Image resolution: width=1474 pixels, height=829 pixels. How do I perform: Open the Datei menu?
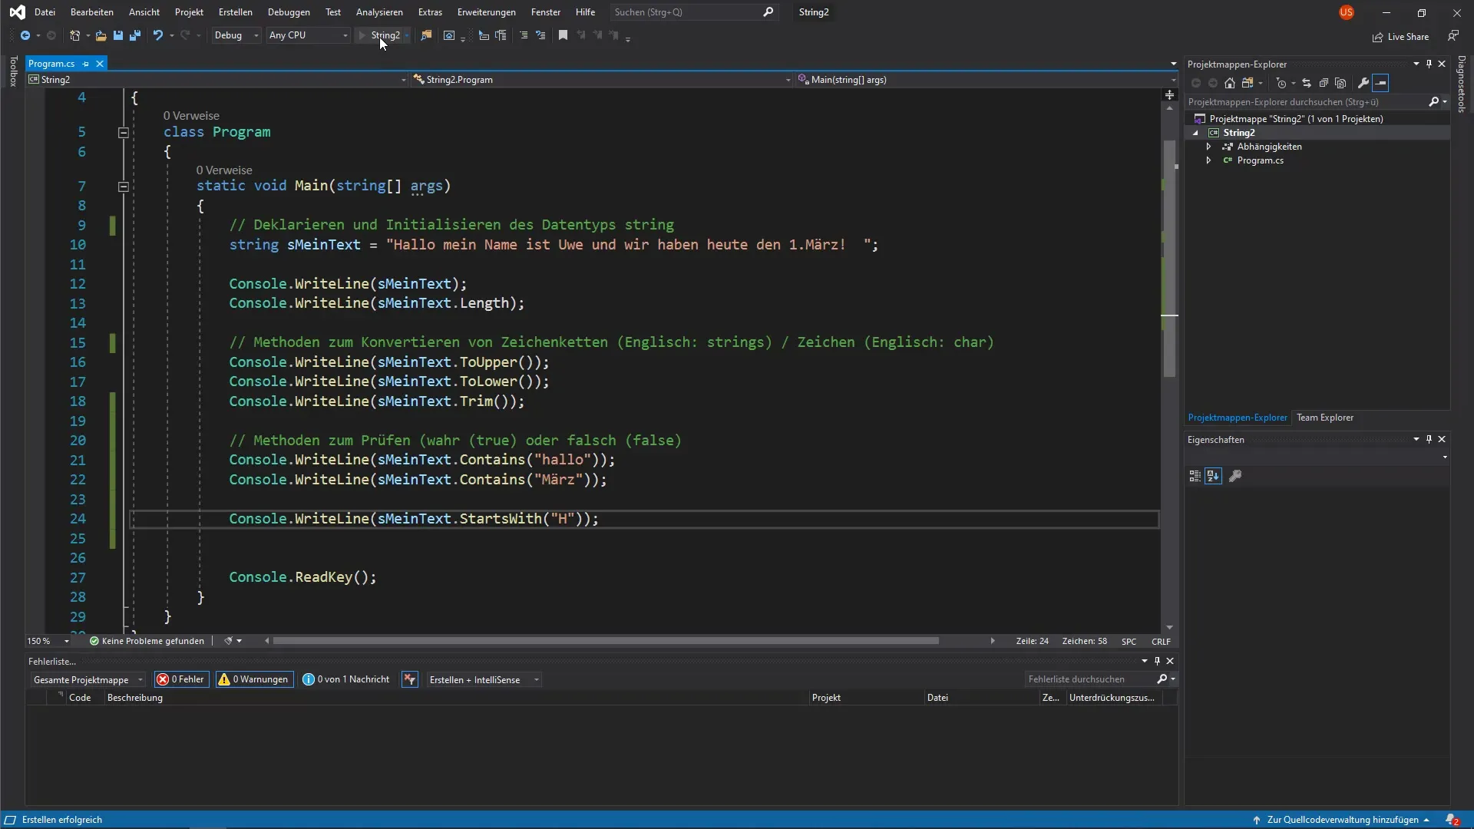[x=45, y=12]
